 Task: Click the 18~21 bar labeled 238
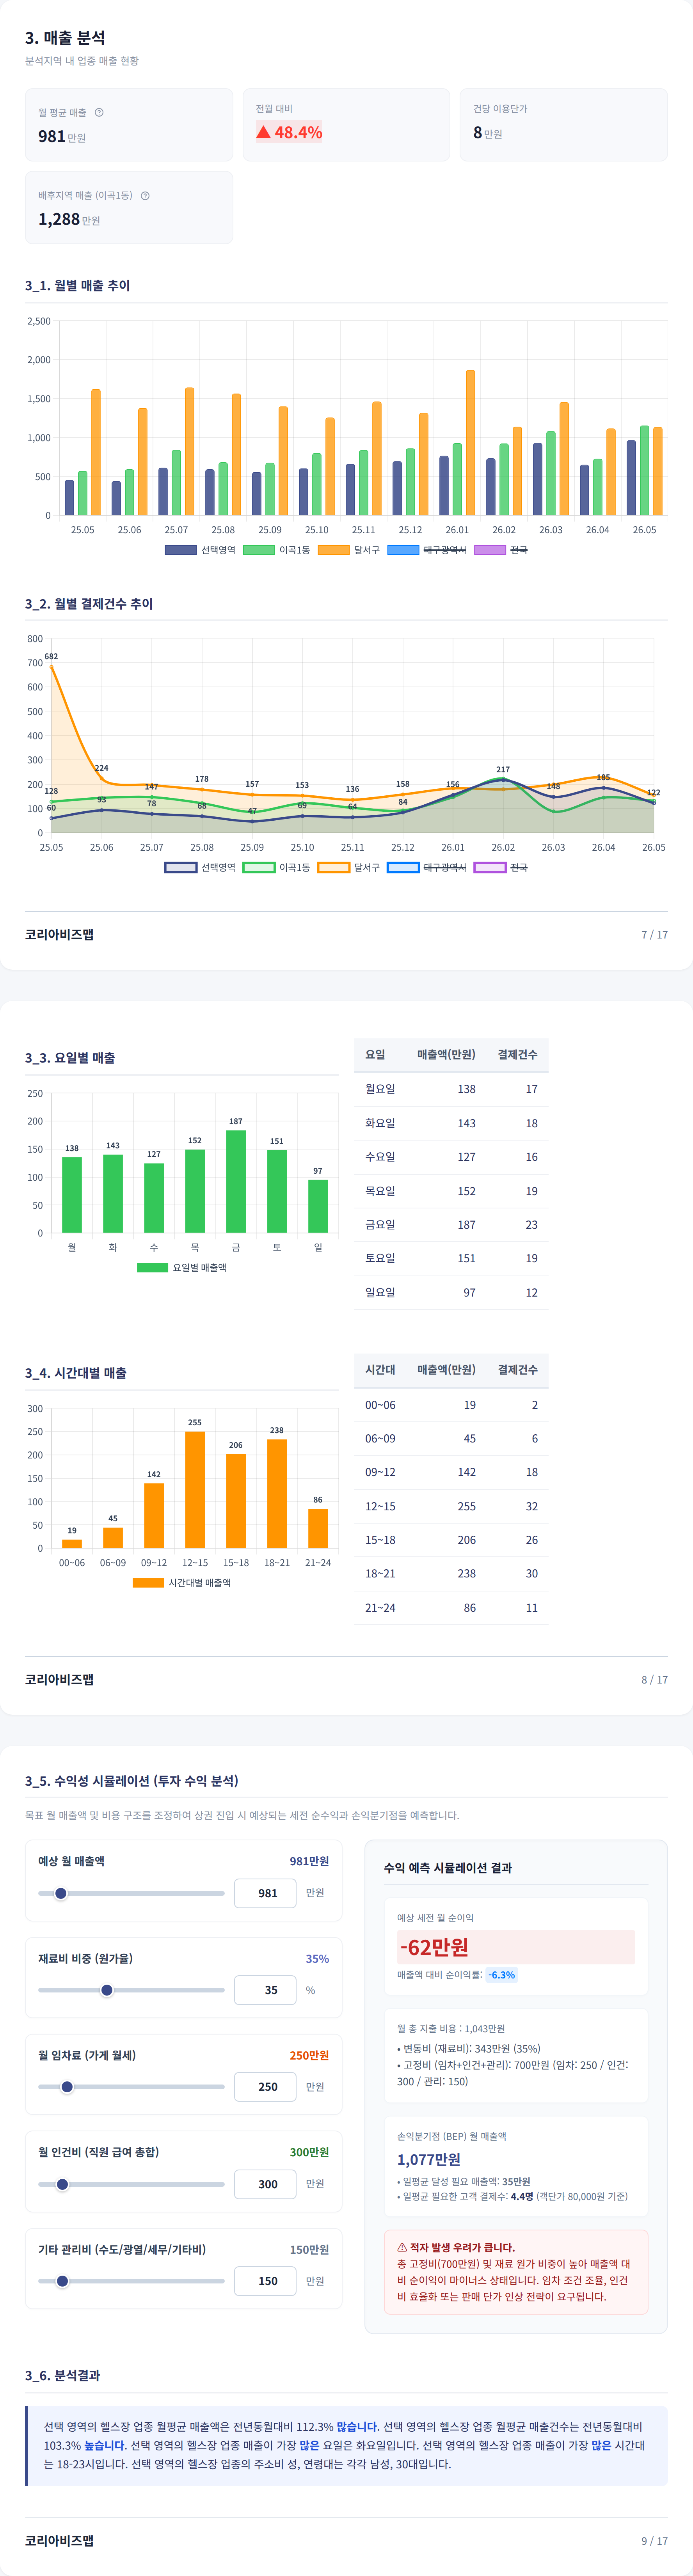tap(277, 1493)
